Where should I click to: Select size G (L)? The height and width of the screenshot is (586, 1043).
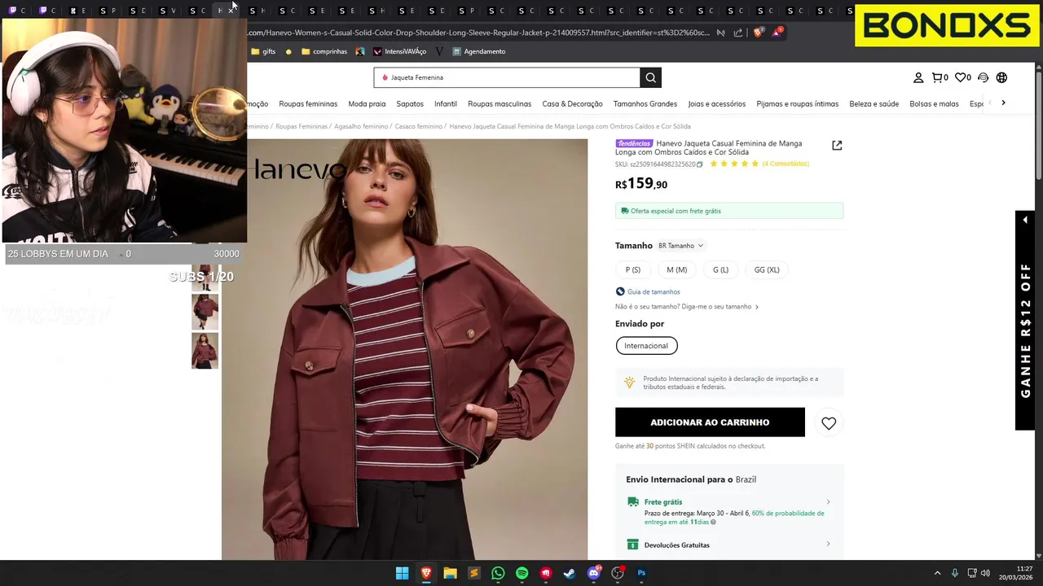(x=720, y=269)
